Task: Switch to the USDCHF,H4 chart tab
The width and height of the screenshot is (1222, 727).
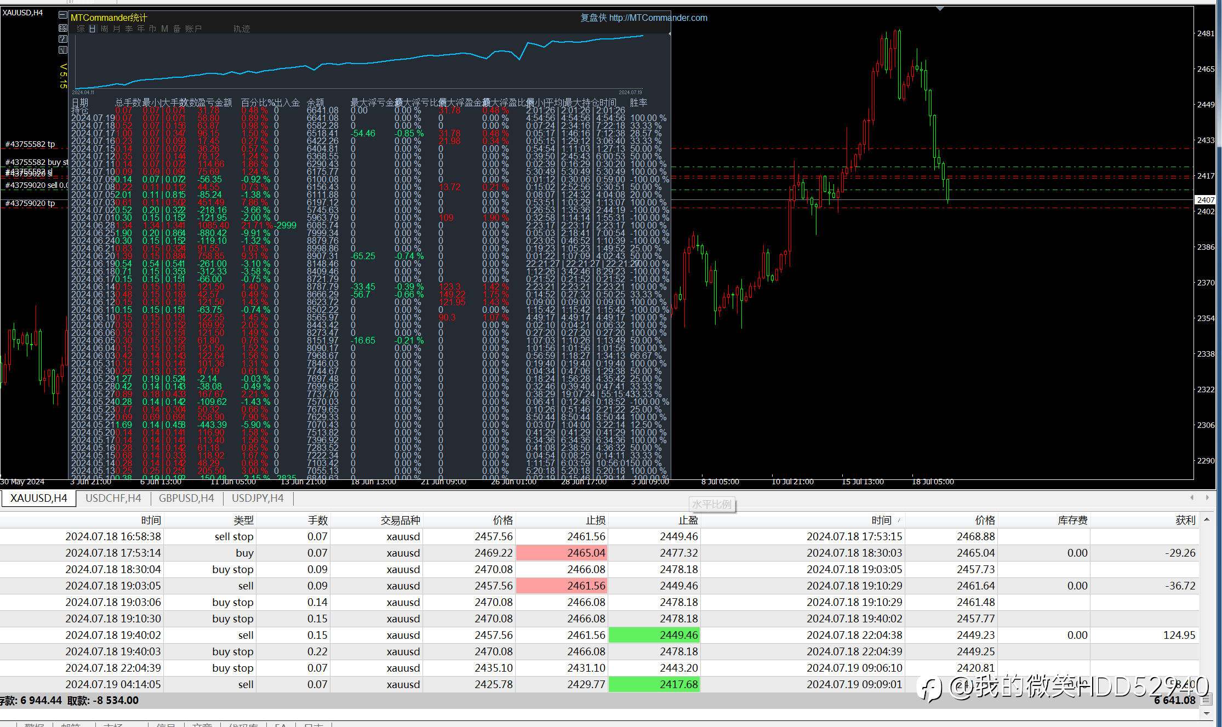Action: (113, 498)
